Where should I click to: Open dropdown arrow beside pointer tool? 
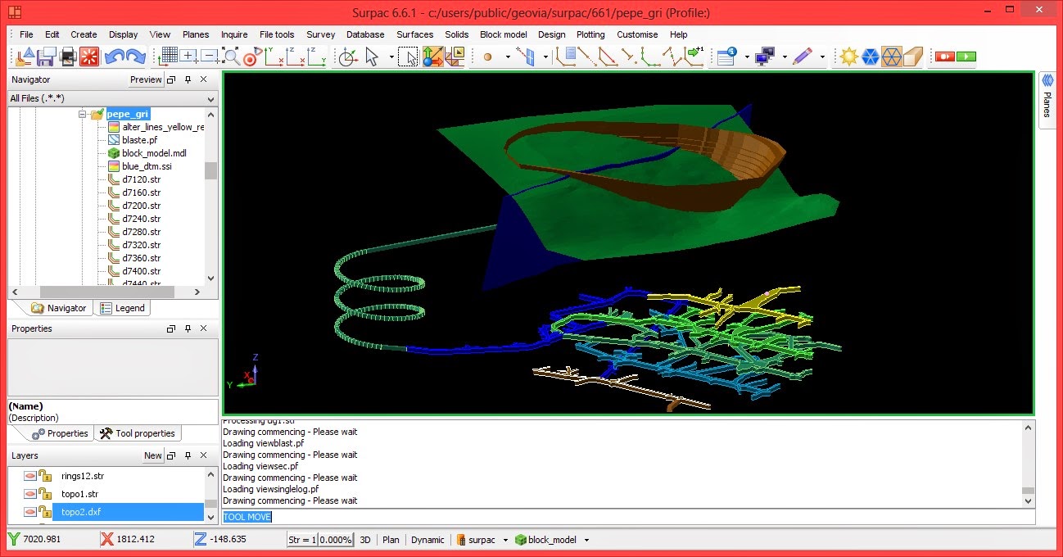coord(391,57)
